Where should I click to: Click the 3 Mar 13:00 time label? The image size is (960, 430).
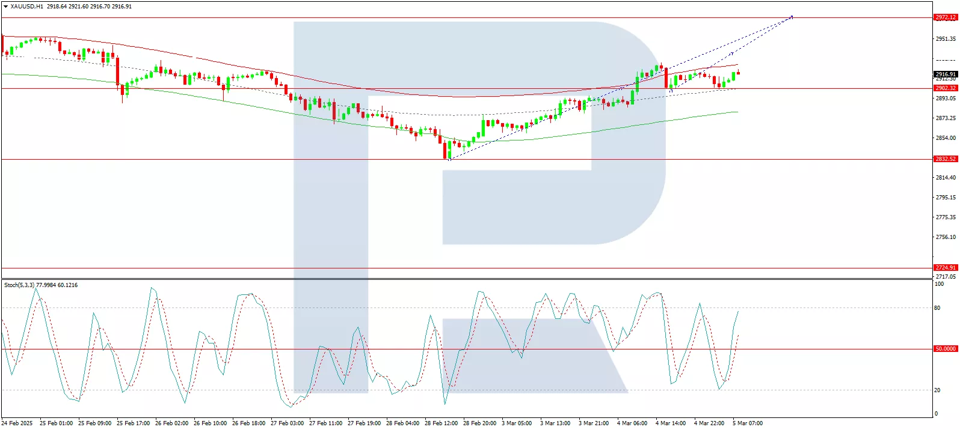pos(555,423)
